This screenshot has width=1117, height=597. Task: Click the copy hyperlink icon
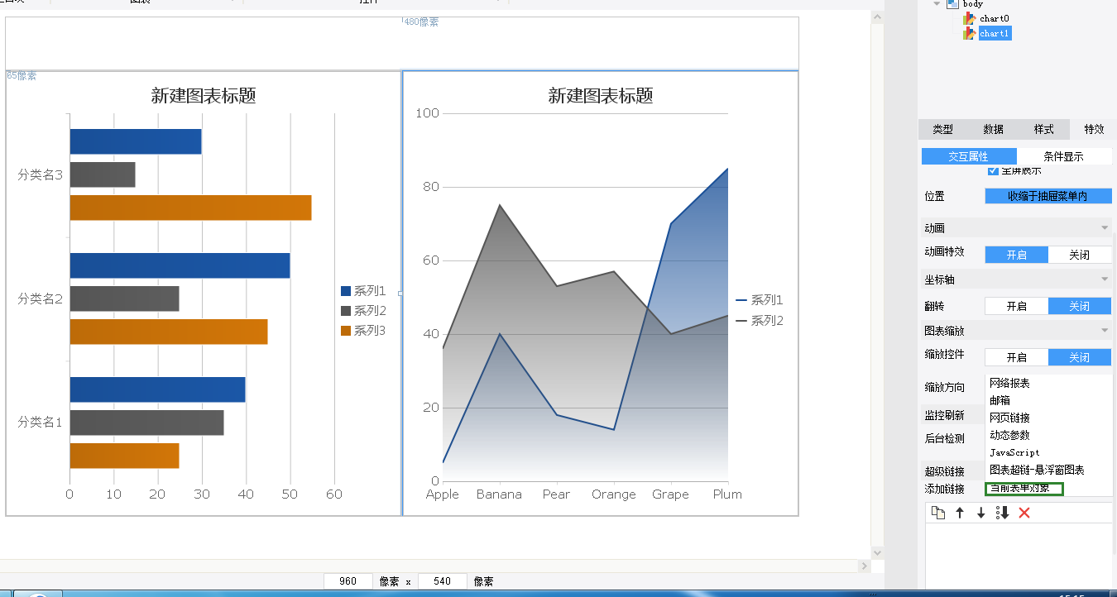[938, 513]
